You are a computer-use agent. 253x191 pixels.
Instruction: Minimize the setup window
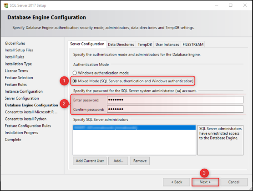pyautogui.click(x=217, y=5)
